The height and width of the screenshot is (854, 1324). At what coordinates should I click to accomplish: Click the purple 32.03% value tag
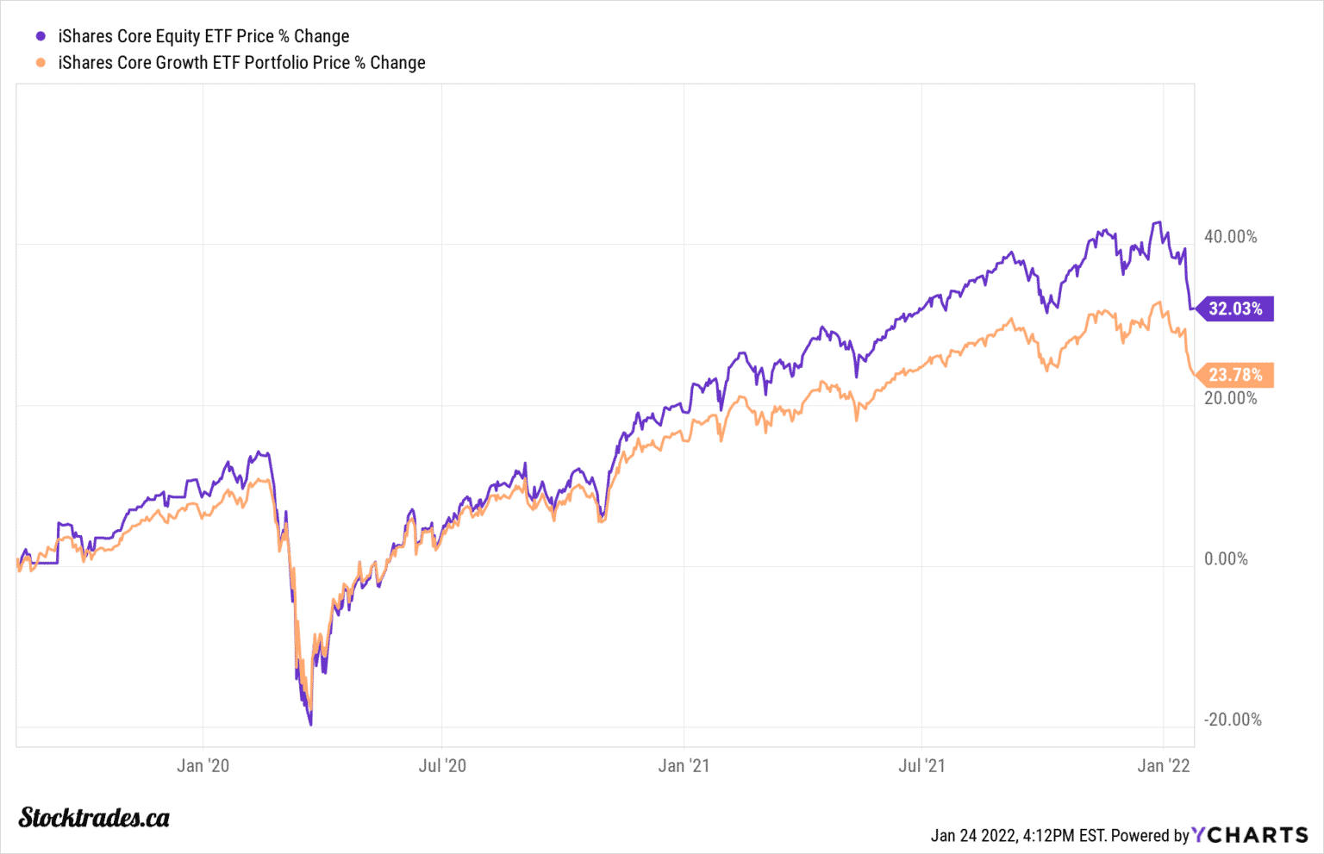[x=1235, y=309]
